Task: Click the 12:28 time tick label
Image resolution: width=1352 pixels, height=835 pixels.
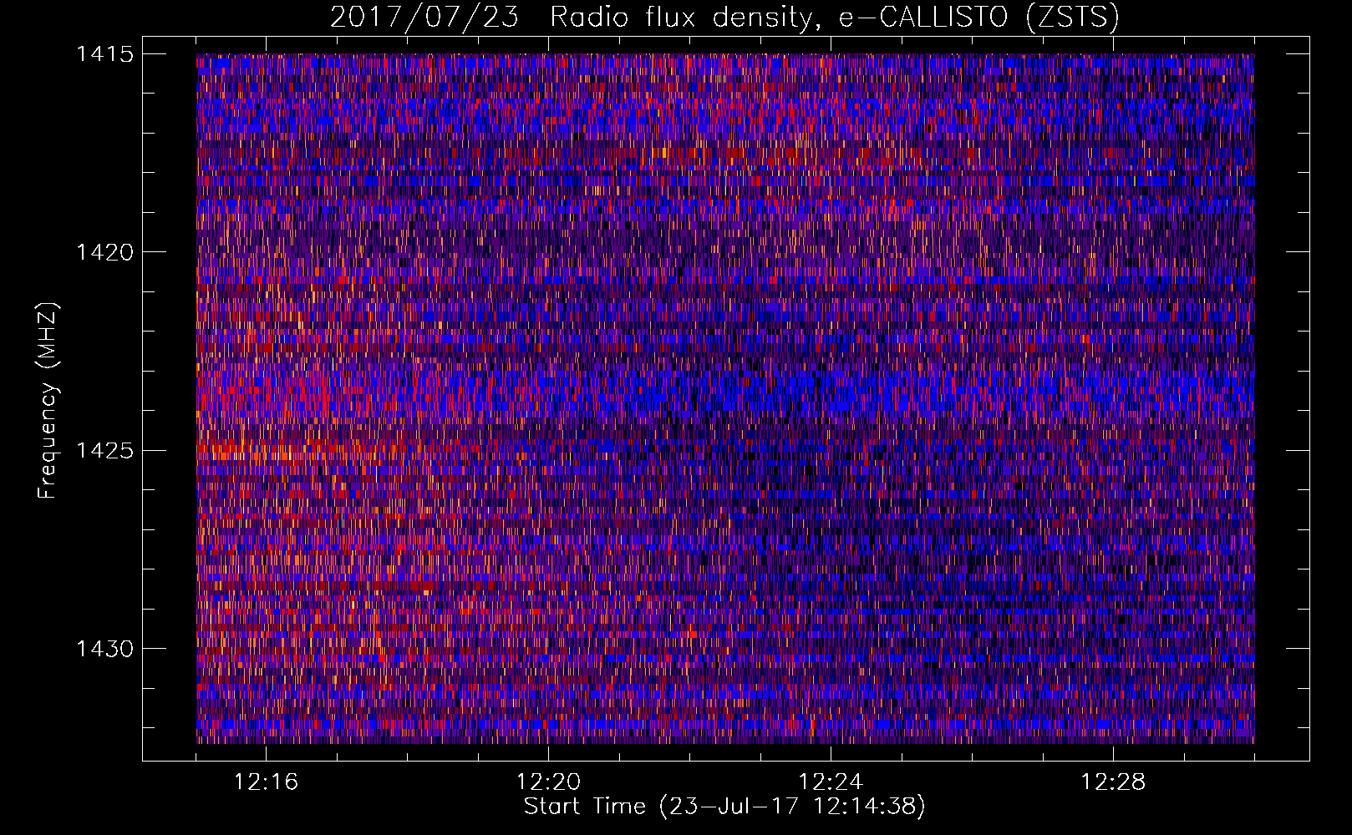Action: 1113,782
